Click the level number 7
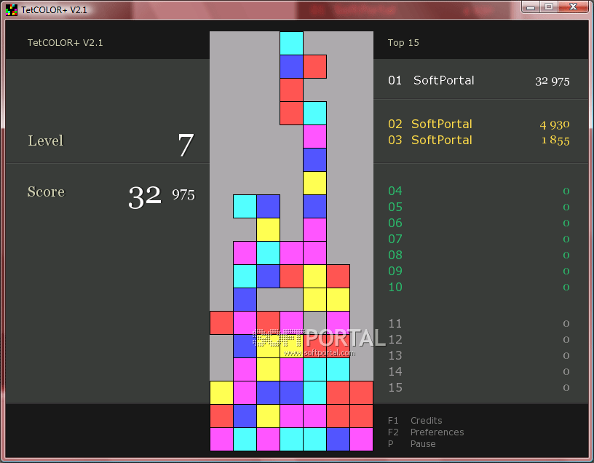Screen dimensions: 594x463 tap(186, 145)
